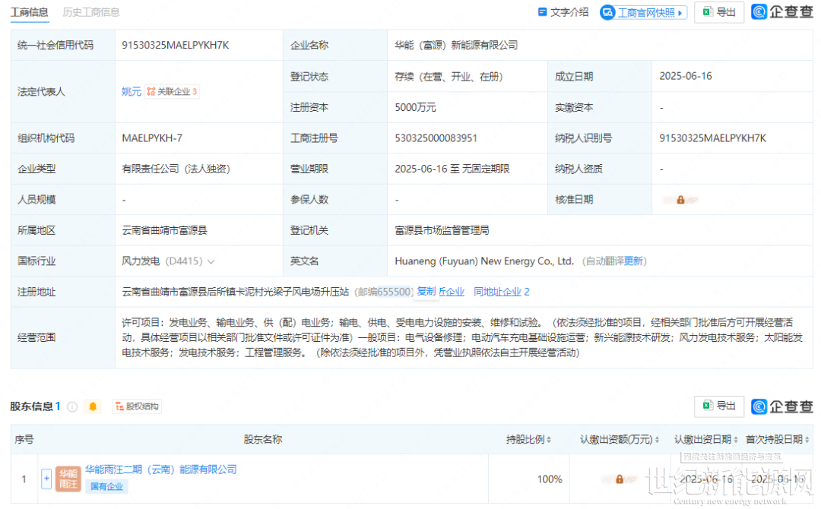Expand shareholder row 1 with plus button
821x509 pixels.
(x=46, y=478)
